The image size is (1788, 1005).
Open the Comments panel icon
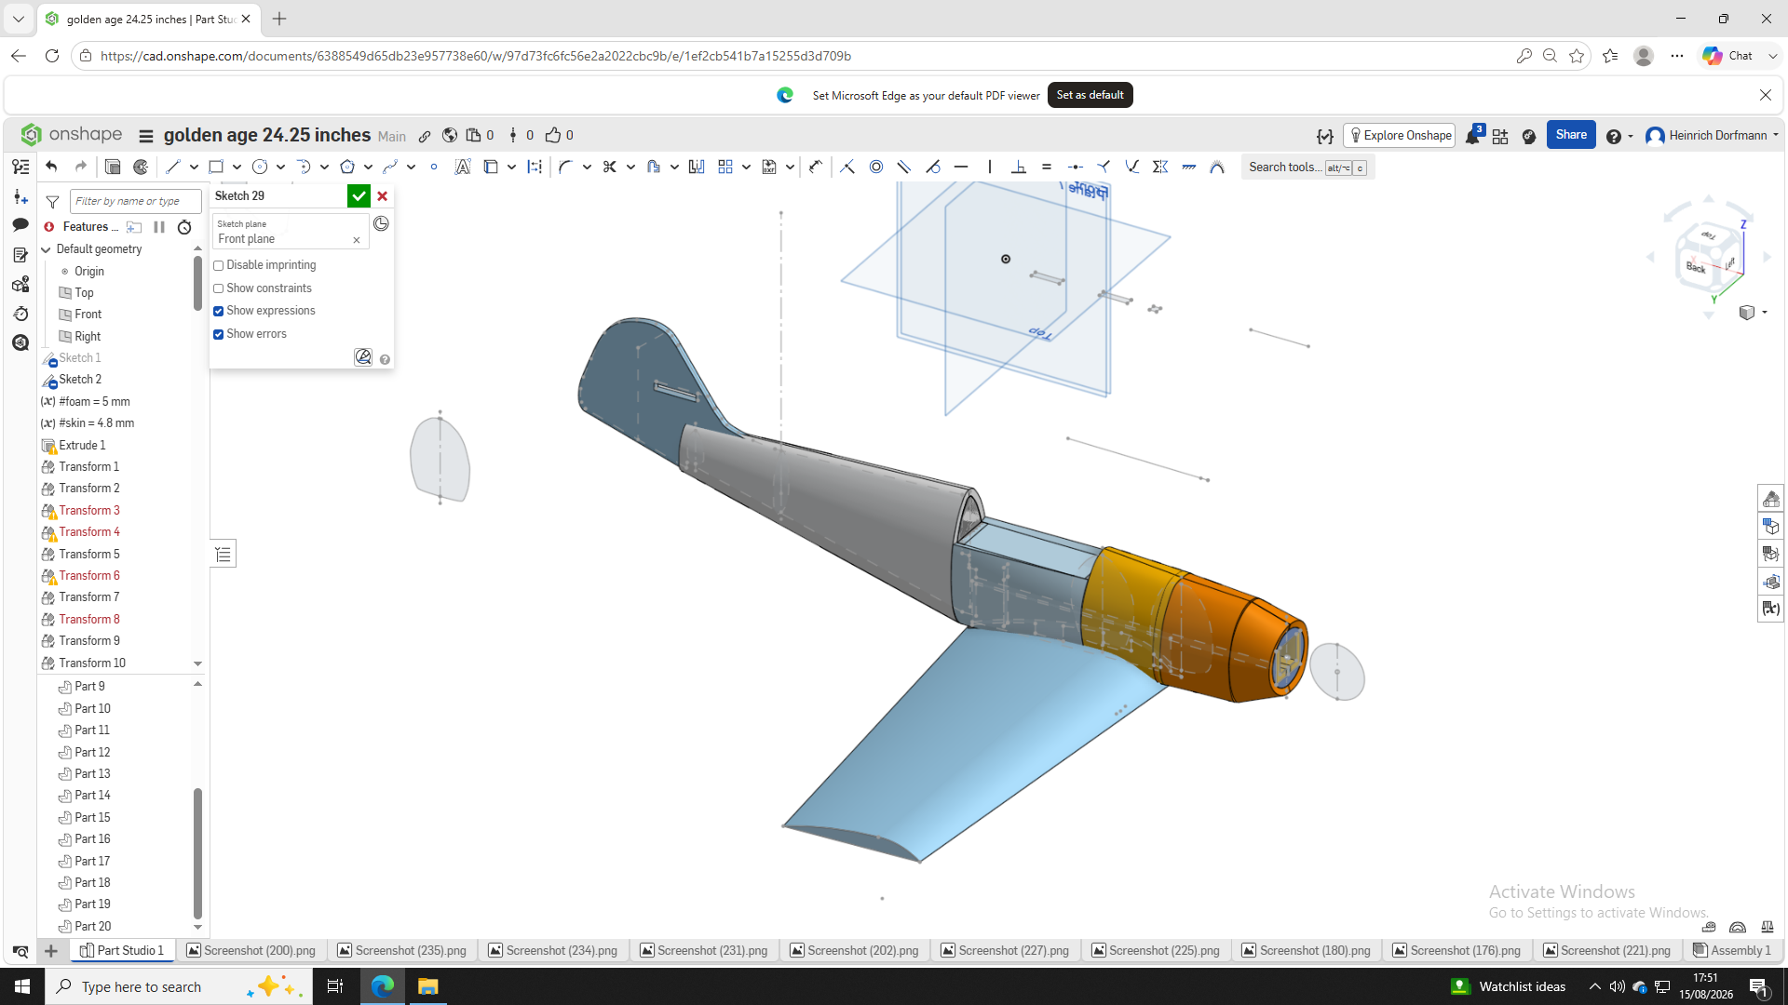[x=20, y=225]
